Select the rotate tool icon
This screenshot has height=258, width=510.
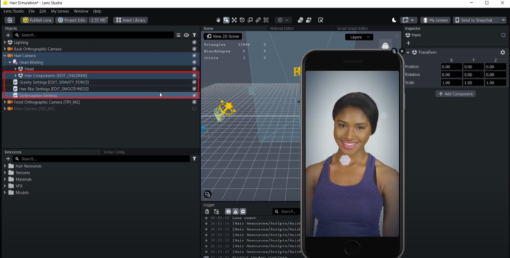pyautogui.click(x=242, y=20)
